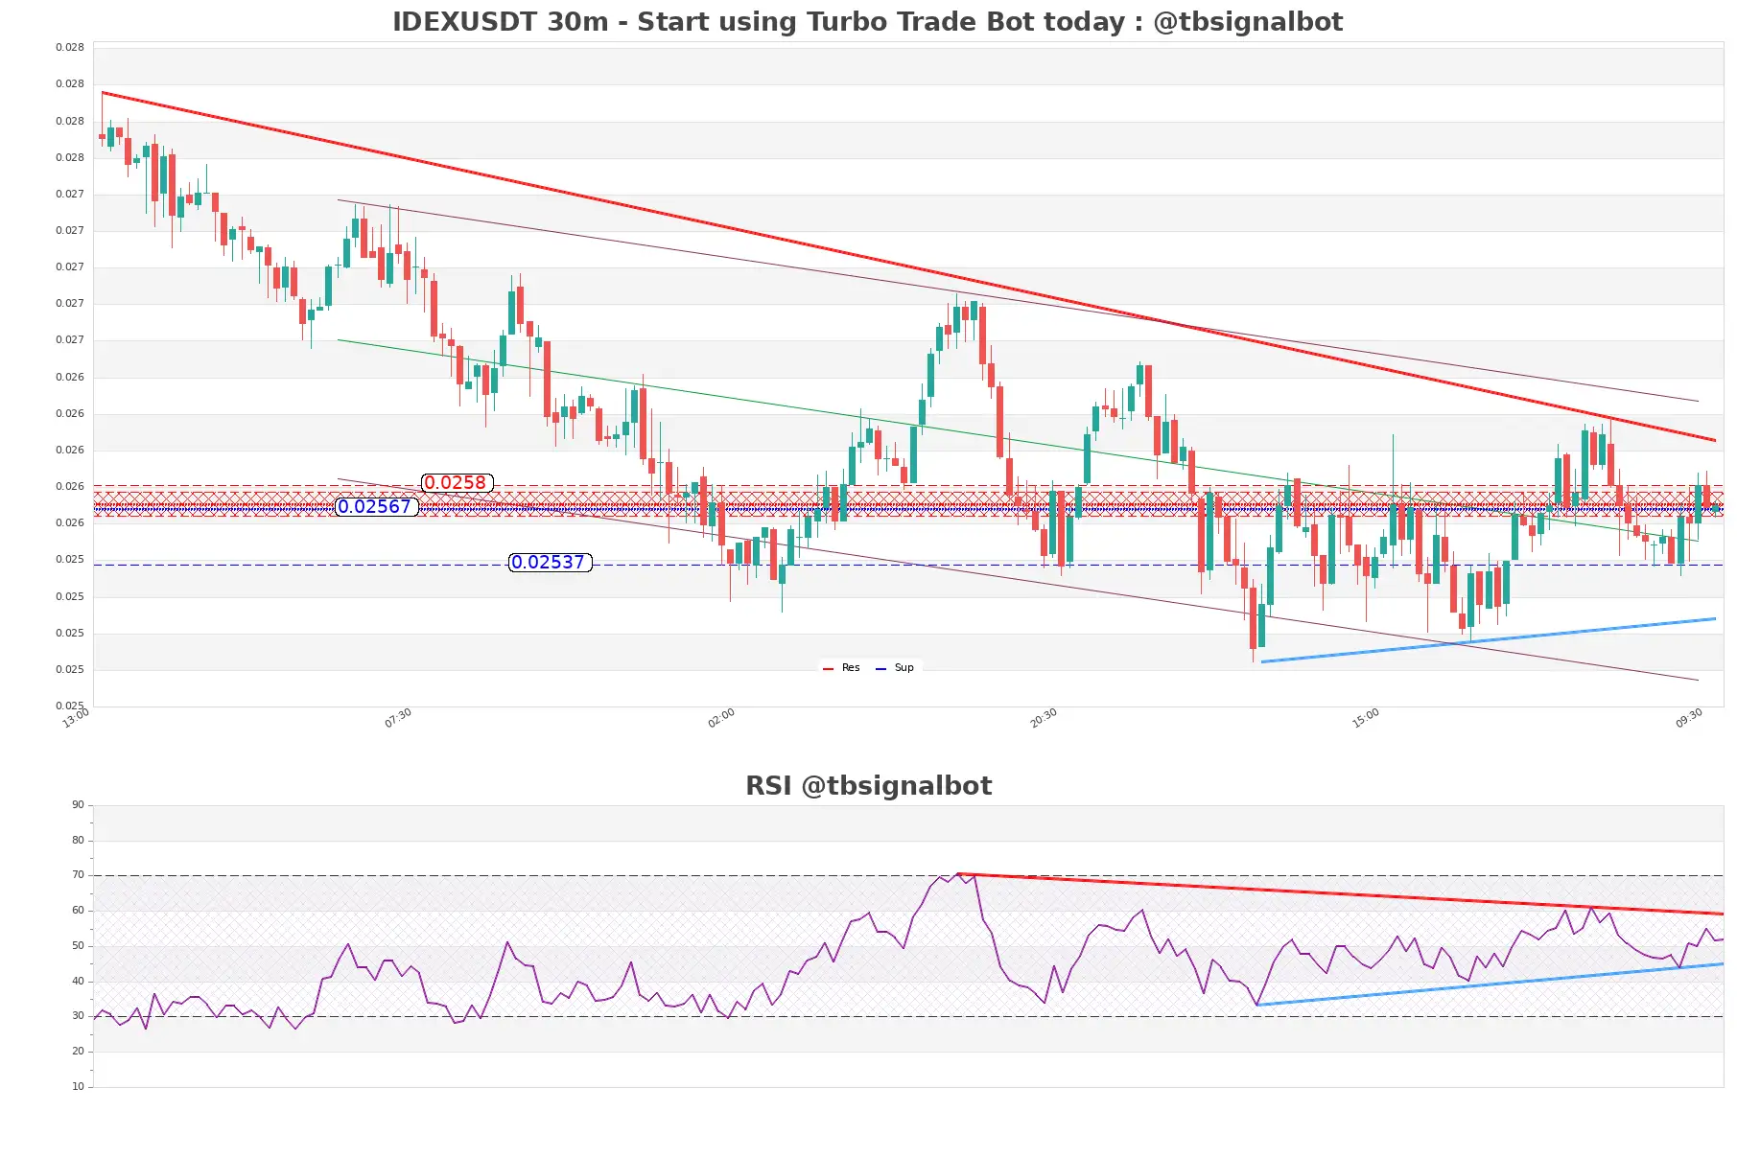
Task: Click the RSI axis label 40
Action: point(78,982)
